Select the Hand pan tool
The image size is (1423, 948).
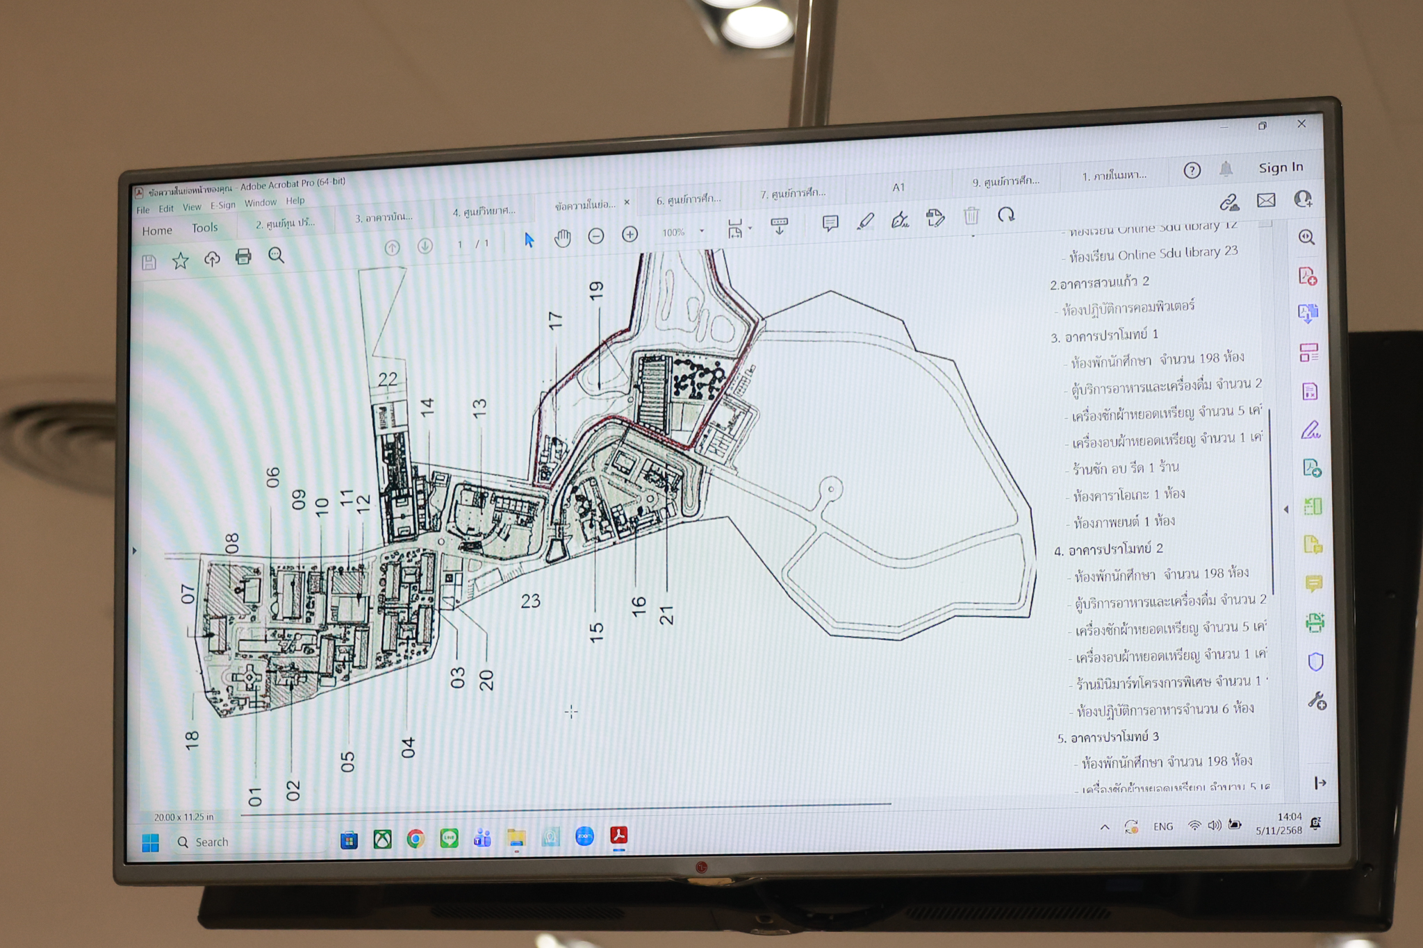coord(562,238)
